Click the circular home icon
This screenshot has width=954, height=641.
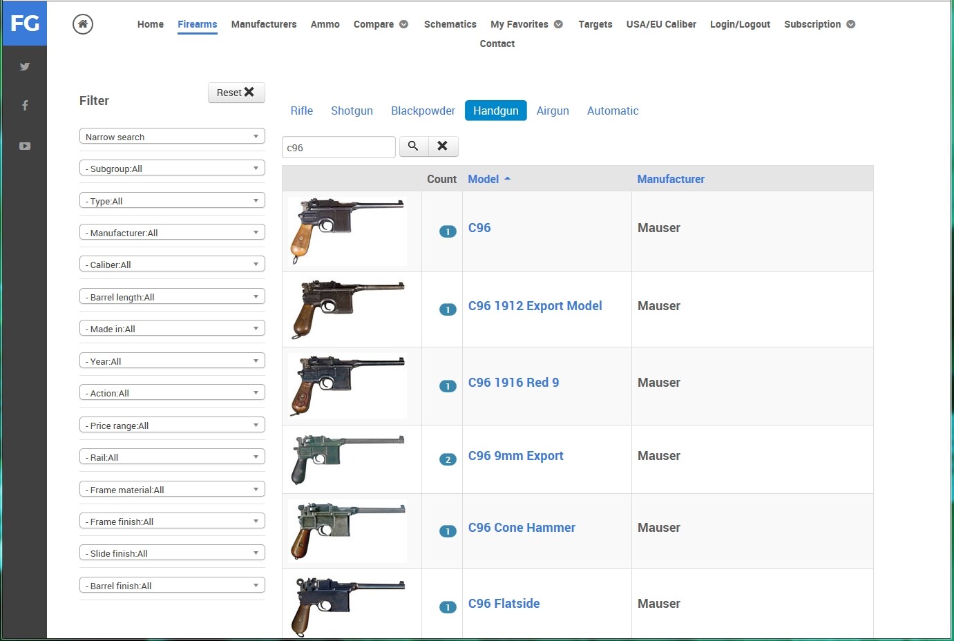pos(83,24)
